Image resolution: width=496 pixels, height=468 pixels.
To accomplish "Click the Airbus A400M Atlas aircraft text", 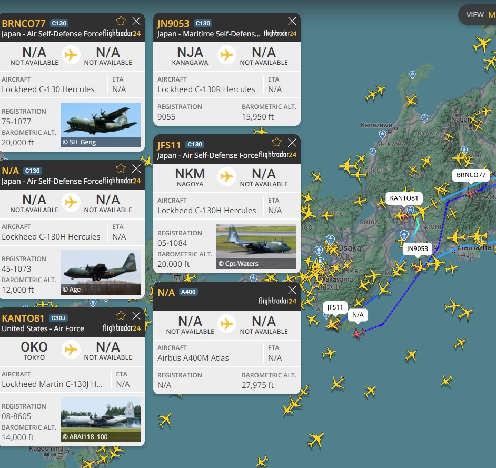I will click(193, 357).
